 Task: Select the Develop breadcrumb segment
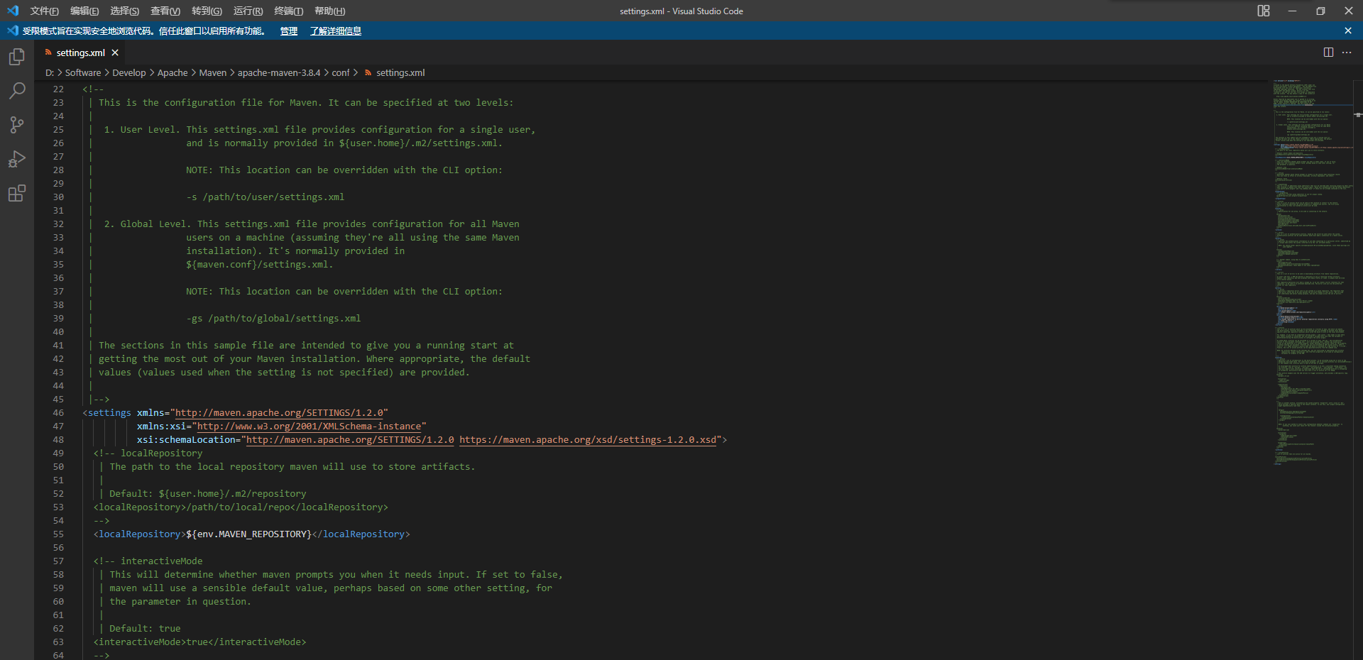(x=129, y=72)
